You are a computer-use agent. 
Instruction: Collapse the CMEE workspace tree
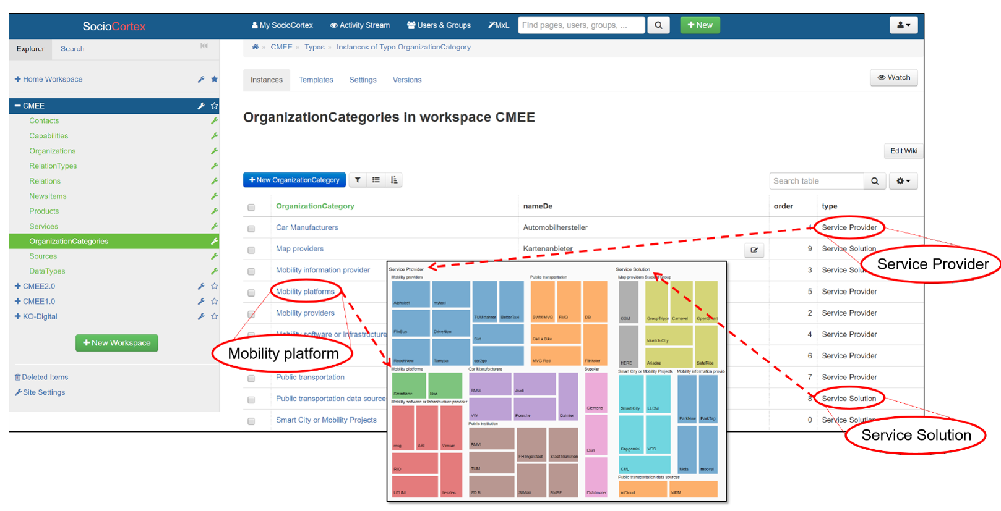tap(18, 106)
